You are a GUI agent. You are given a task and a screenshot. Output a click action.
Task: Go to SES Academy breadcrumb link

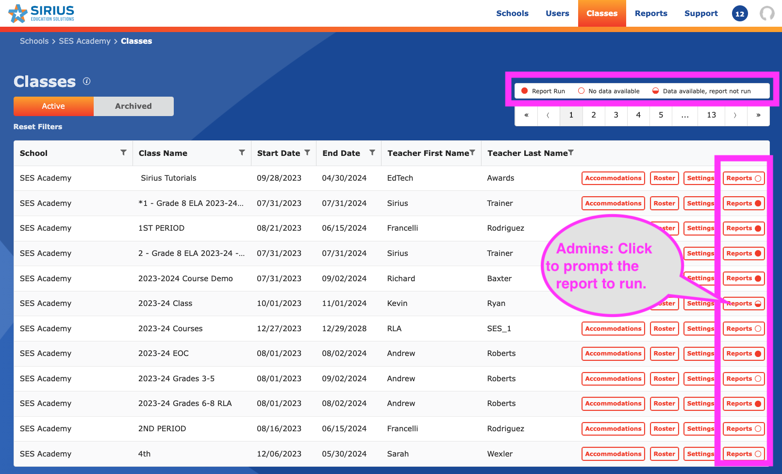pyautogui.click(x=84, y=41)
